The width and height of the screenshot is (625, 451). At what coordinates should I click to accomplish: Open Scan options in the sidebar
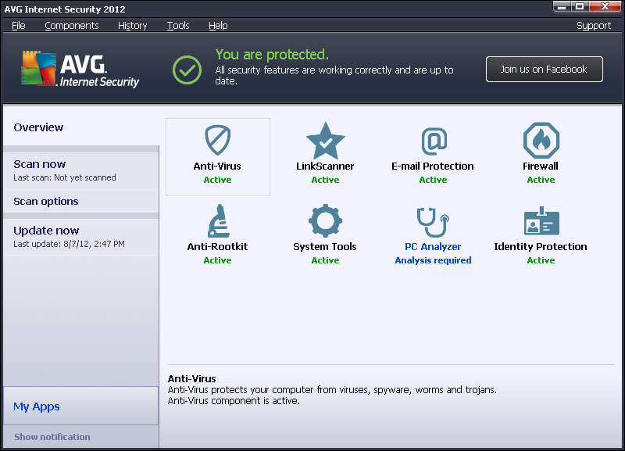pyautogui.click(x=46, y=202)
